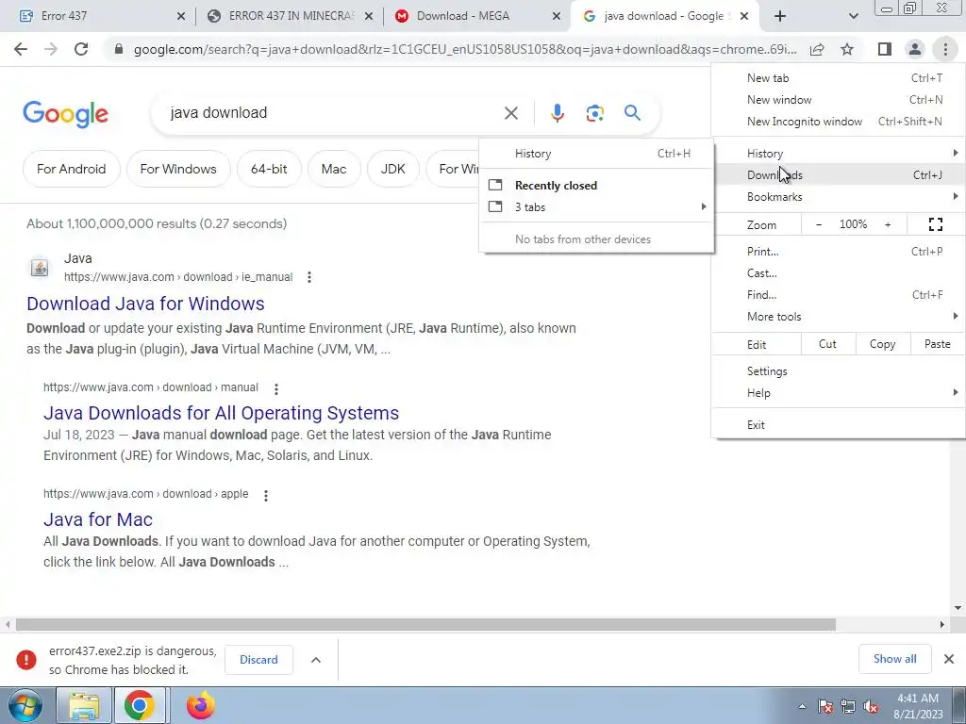Search by image with the Lens icon
966x724 pixels.
pos(594,113)
